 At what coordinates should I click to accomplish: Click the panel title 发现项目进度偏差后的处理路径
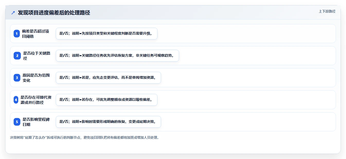click(54, 13)
